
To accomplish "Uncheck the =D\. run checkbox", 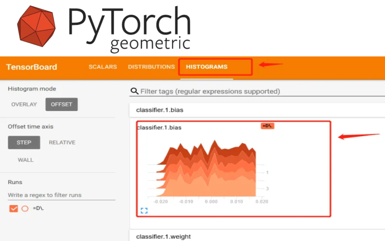I will click(14, 209).
